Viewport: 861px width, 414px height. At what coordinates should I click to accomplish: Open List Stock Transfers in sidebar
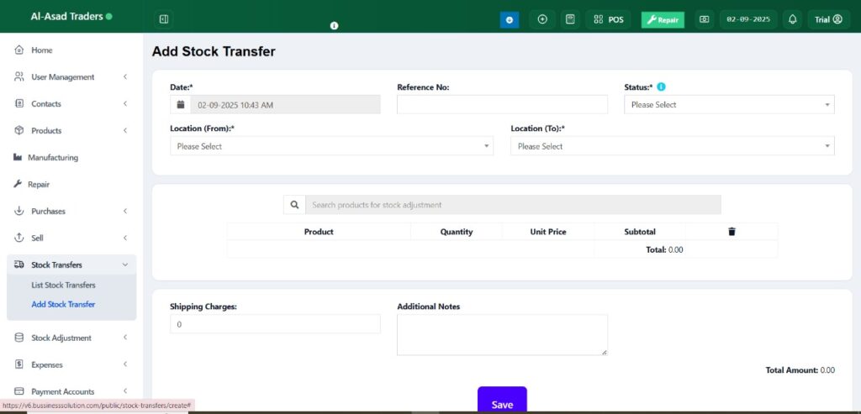click(63, 286)
